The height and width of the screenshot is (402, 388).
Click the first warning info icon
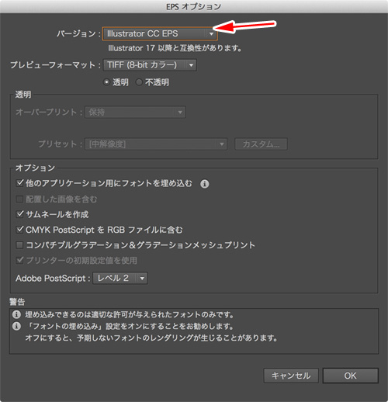[x=16, y=314]
